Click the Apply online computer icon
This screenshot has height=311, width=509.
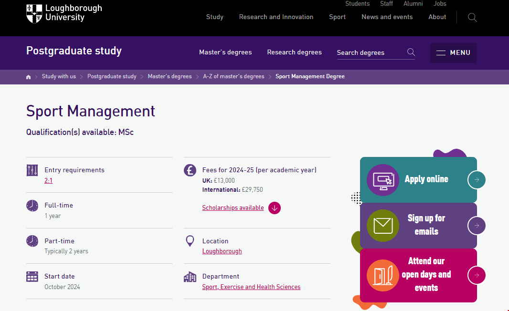pos(383,180)
